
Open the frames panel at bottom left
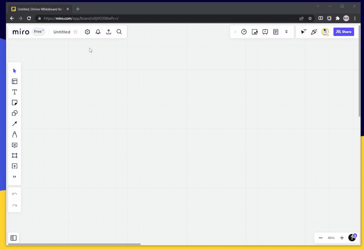coord(13,238)
